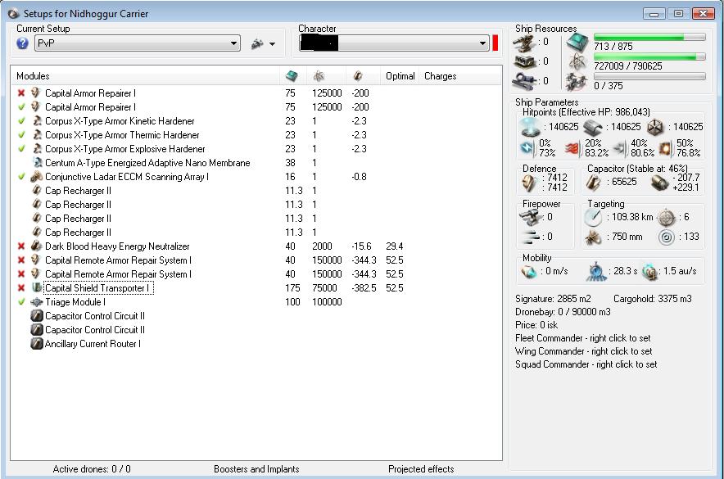This screenshot has height=479, width=724.
Task: Click the Dark Blood Heavy Energy Neutralizer icon
Action: (37, 246)
